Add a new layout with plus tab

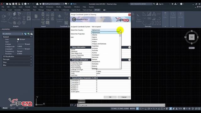[x=27, y=108]
